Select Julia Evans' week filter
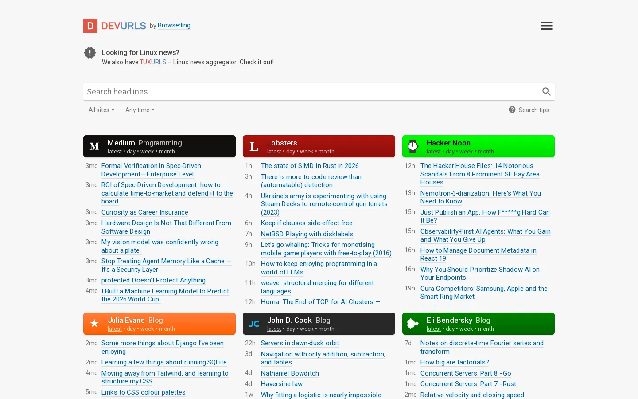The width and height of the screenshot is (638, 399). [147, 329]
